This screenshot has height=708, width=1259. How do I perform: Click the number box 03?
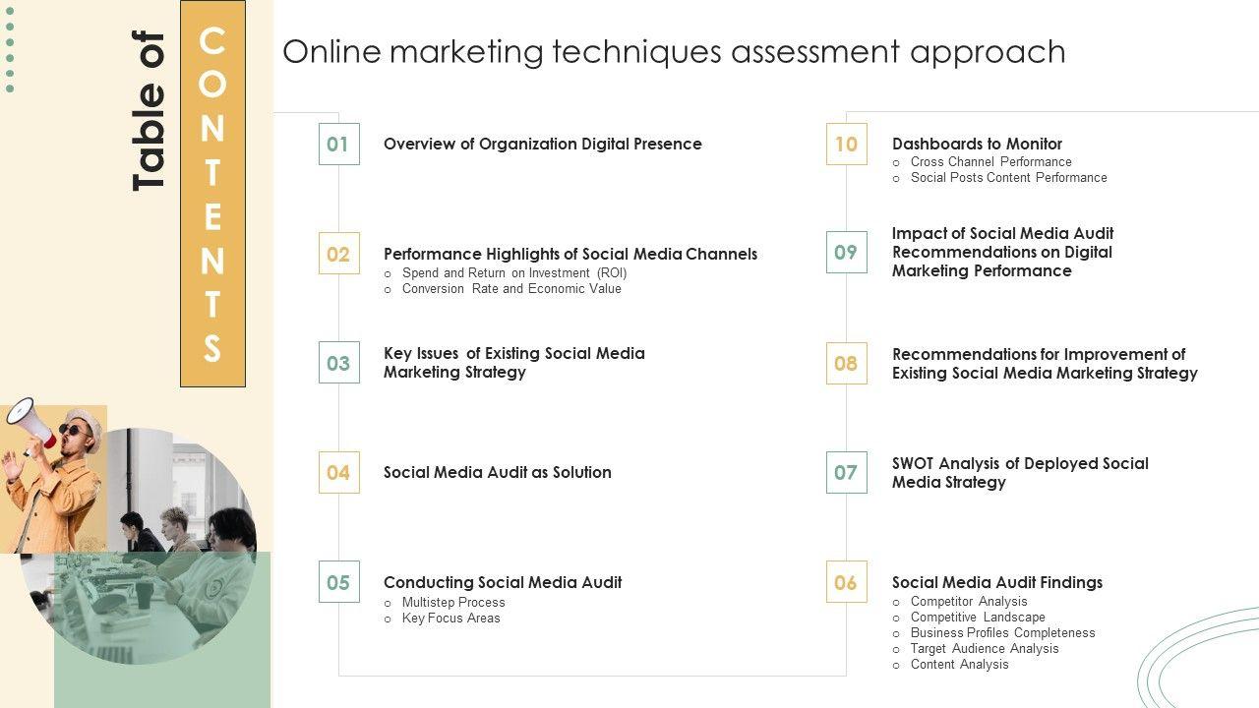point(338,363)
